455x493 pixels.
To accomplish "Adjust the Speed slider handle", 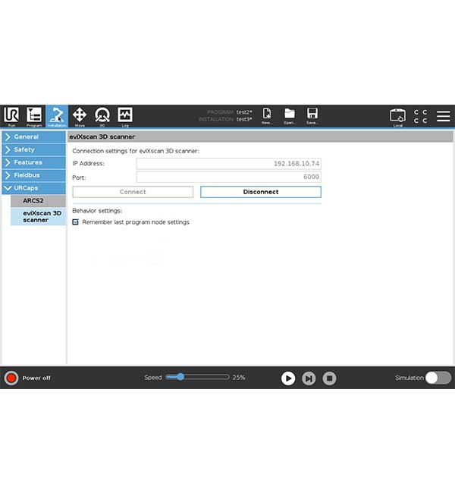I will (180, 377).
